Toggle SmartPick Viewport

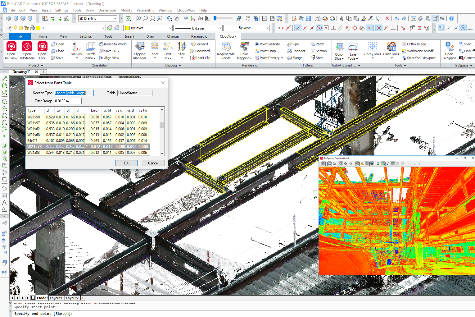(x=418, y=58)
